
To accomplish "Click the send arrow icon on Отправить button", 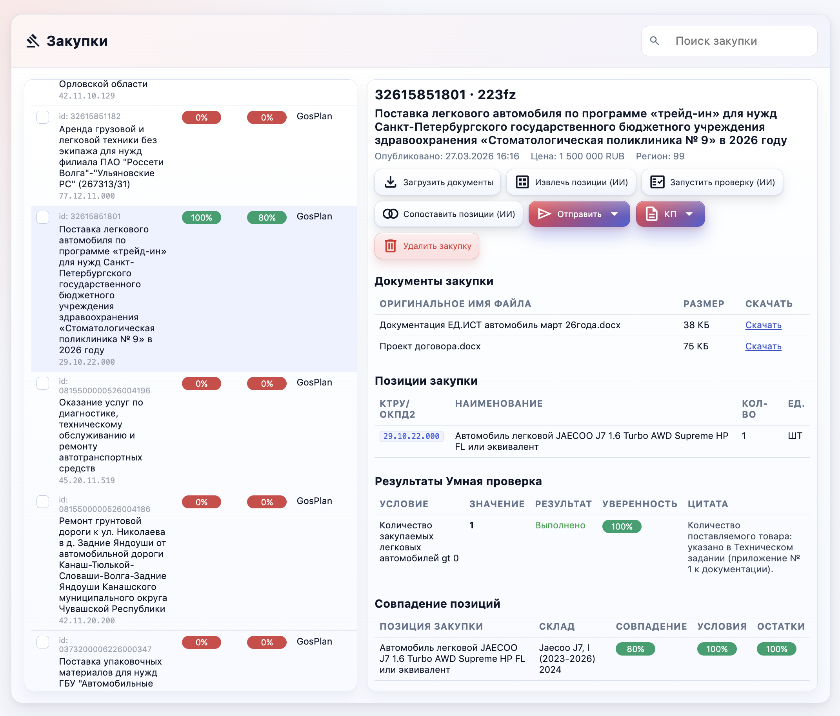I will (544, 214).
